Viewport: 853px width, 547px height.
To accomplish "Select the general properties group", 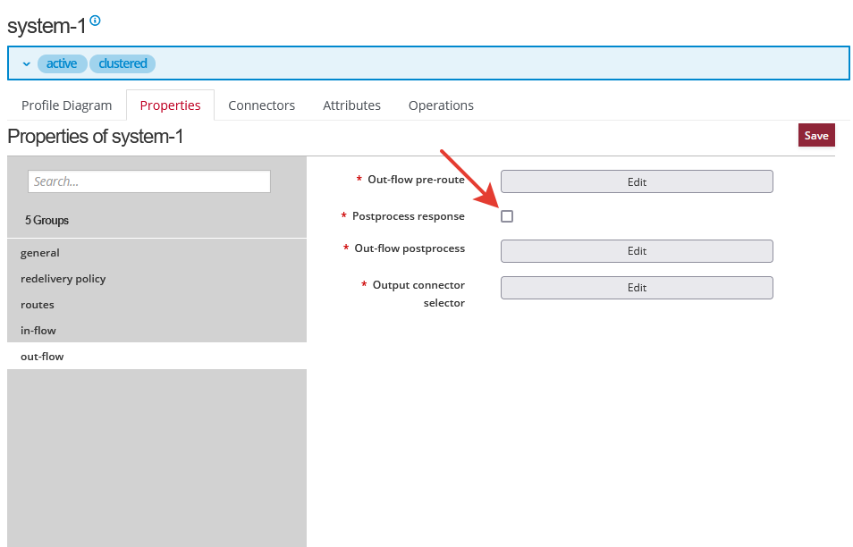I will [39, 252].
